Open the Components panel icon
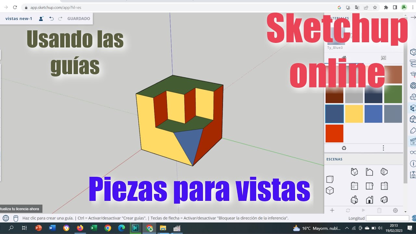This screenshot has height=234, width=416. [x=413, y=97]
